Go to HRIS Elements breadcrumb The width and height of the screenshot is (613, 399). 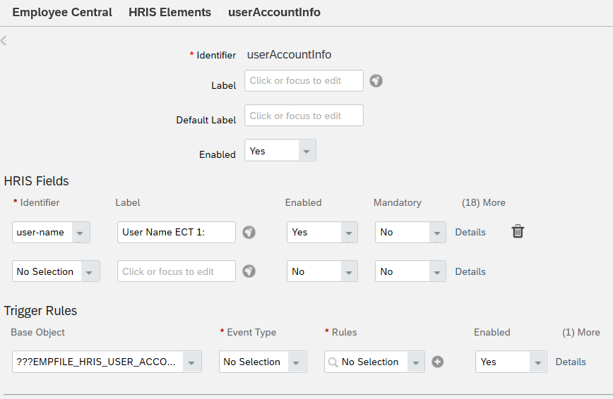coord(169,12)
